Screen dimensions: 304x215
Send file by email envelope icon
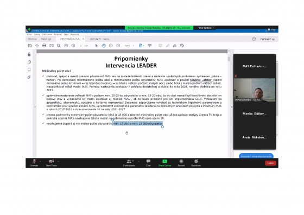tap(52, 46)
